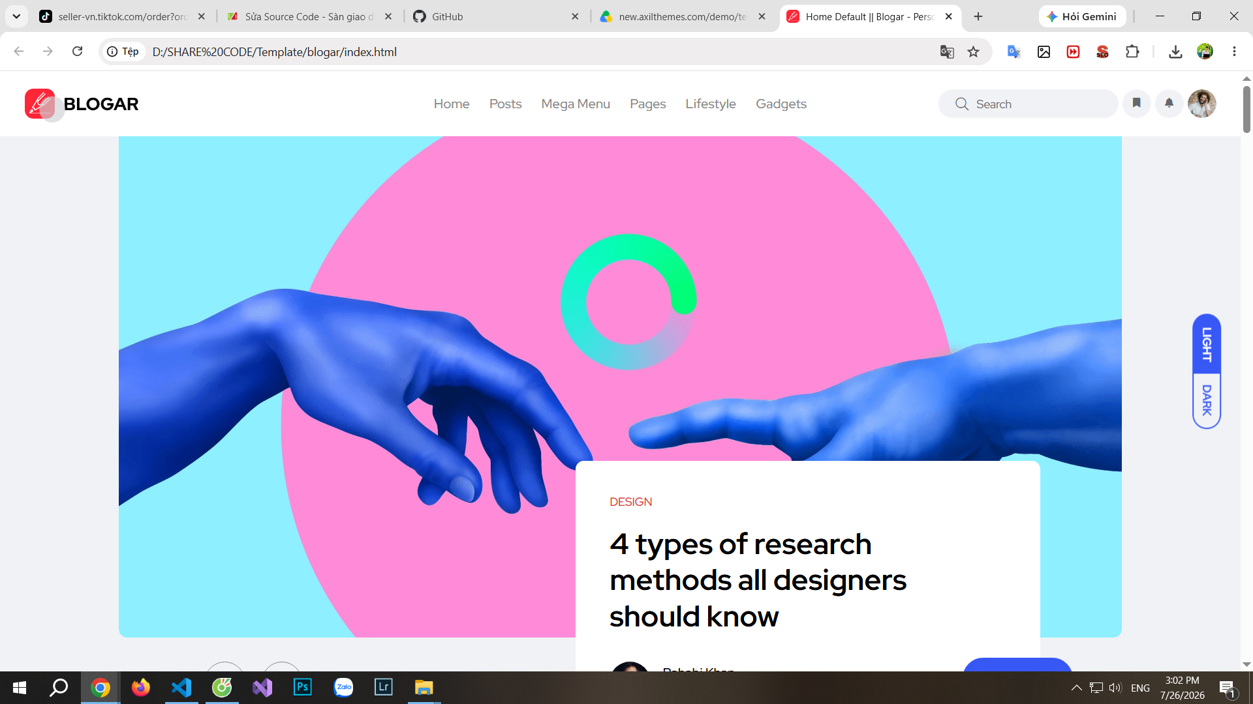The width and height of the screenshot is (1253, 704).
Task: Open Zalo from the taskbar
Action: [343, 688]
